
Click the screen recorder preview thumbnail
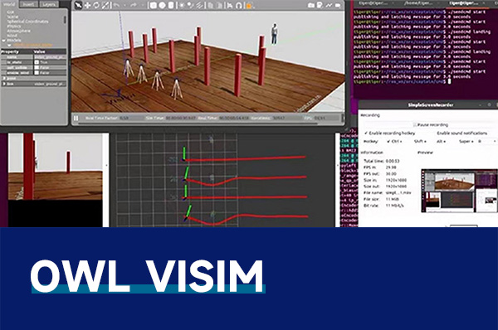[x=459, y=191]
